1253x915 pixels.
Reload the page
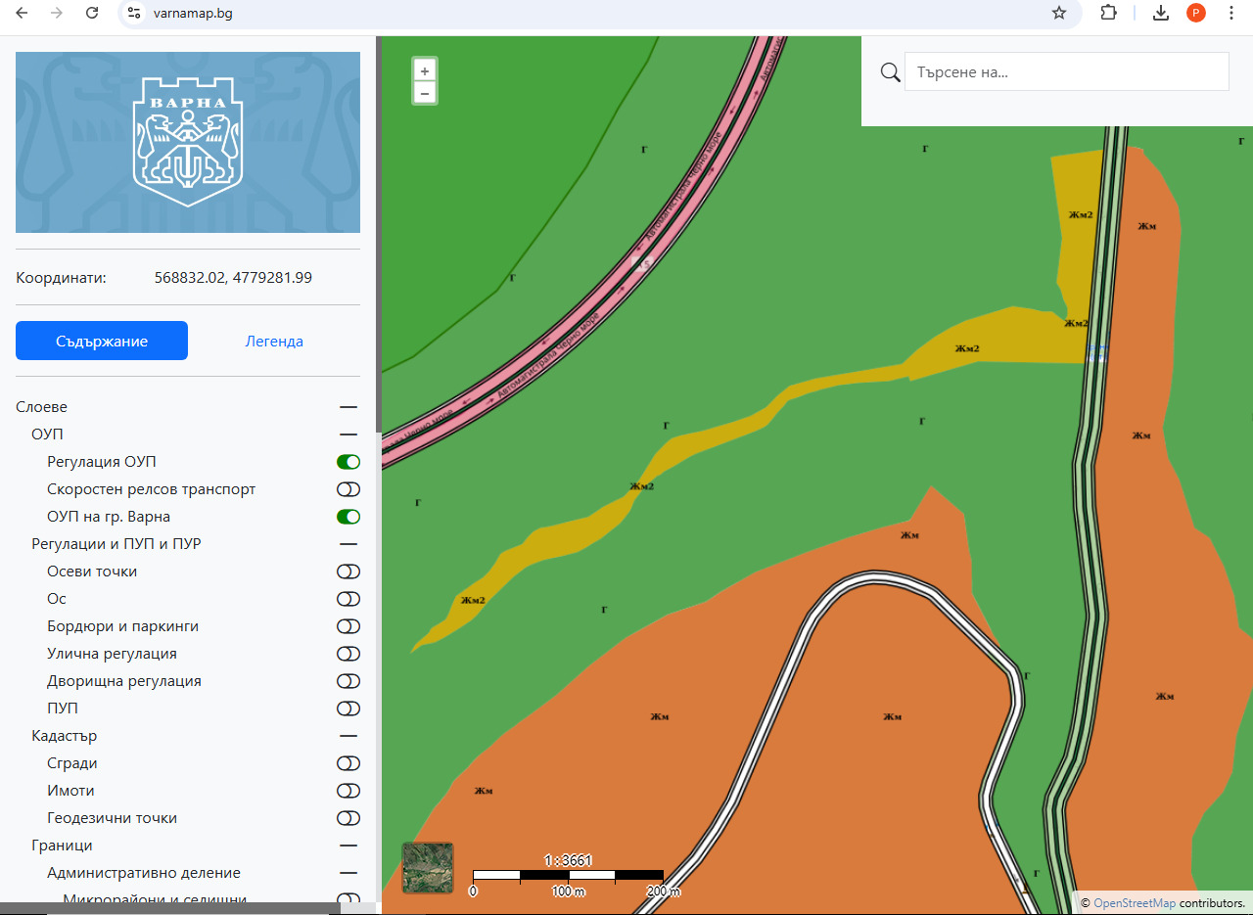point(92,13)
